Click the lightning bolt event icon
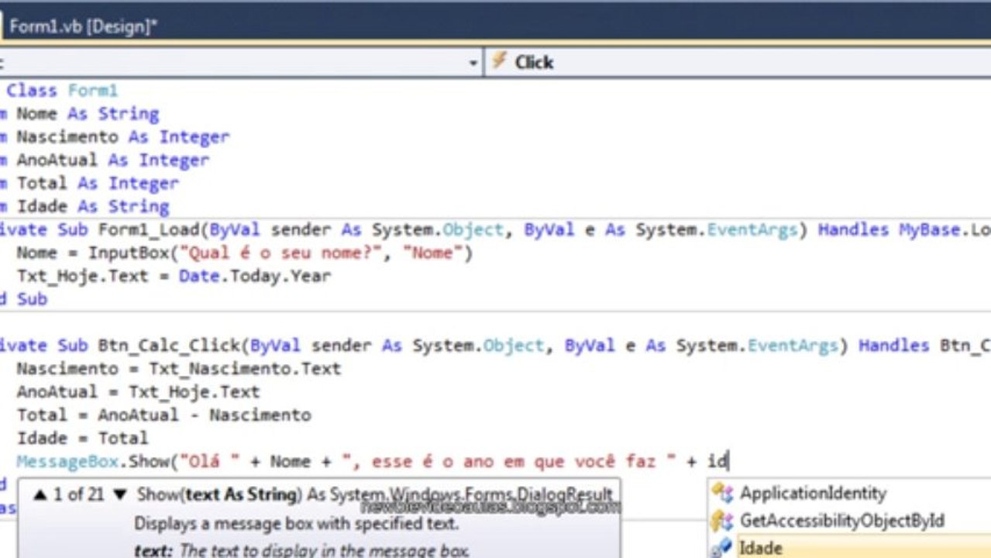Viewport: 991px width, 558px height. [x=500, y=61]
